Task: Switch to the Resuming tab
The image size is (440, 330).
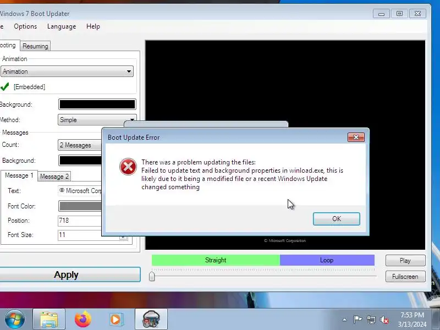Action: click(35, 46)
